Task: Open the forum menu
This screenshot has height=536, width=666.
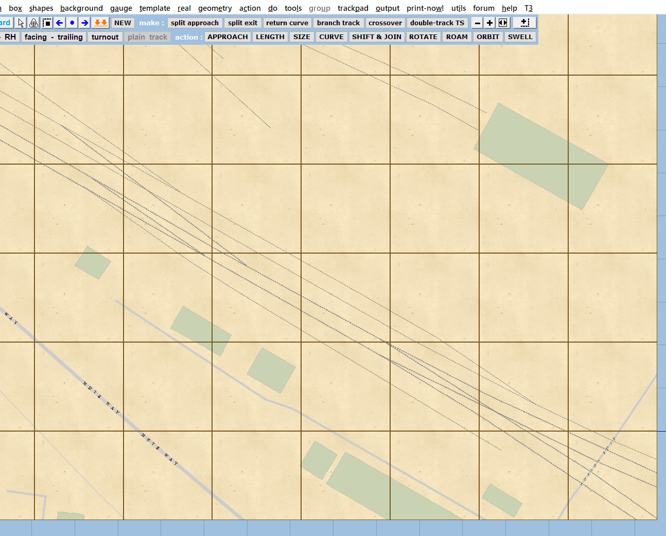Action: click(484, 8)
